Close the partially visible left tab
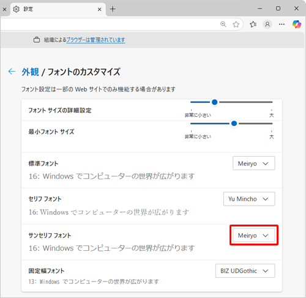 [4, 9]
